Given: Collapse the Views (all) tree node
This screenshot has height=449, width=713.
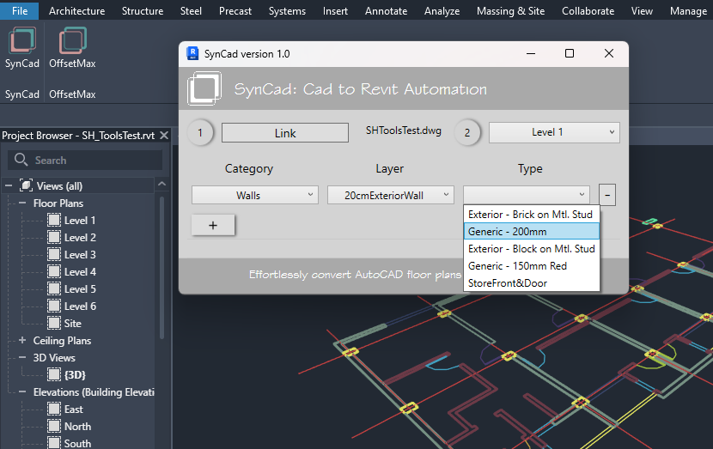Looking at the screenshot, I should [9, 185].
